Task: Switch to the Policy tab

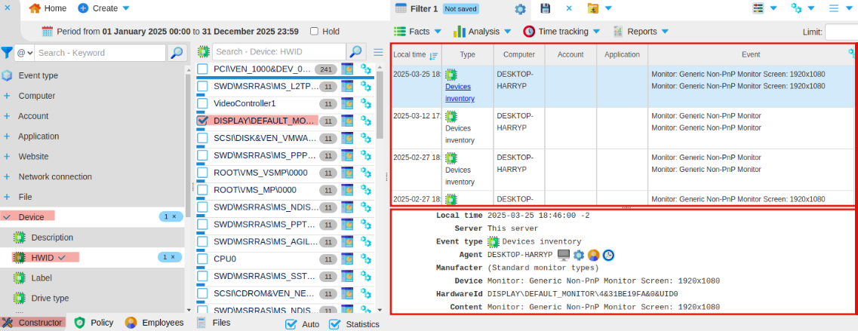Action: click(94, 323)
